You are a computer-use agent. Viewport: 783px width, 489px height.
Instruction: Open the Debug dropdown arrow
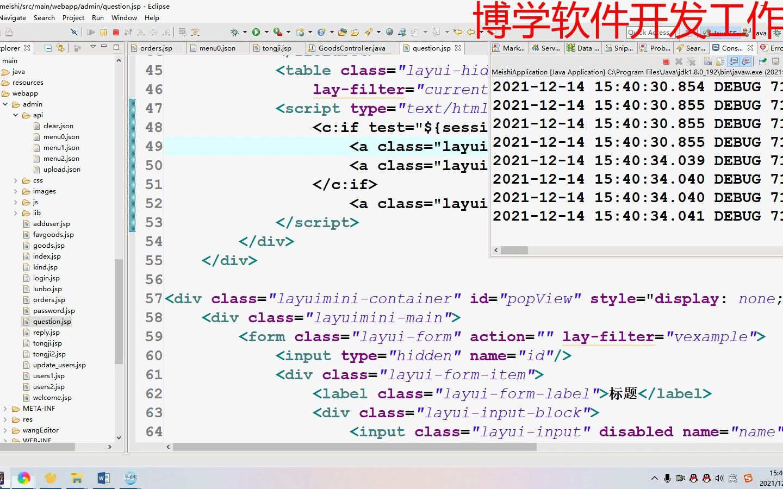pyautogui.click(x=245, y=32)
